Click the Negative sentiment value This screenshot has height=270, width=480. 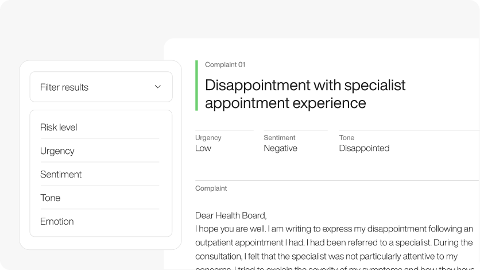(280, 148)
